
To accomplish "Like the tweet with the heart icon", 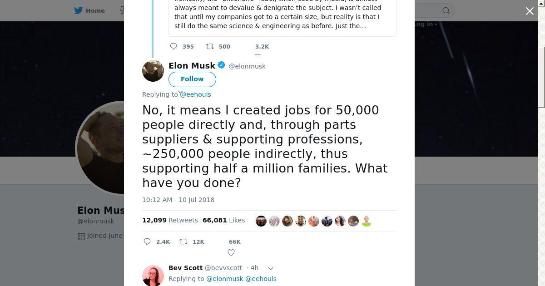I will (x=231, y=252).
